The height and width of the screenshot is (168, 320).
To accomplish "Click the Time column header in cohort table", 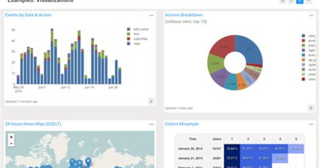I will (x=192, y=139).
